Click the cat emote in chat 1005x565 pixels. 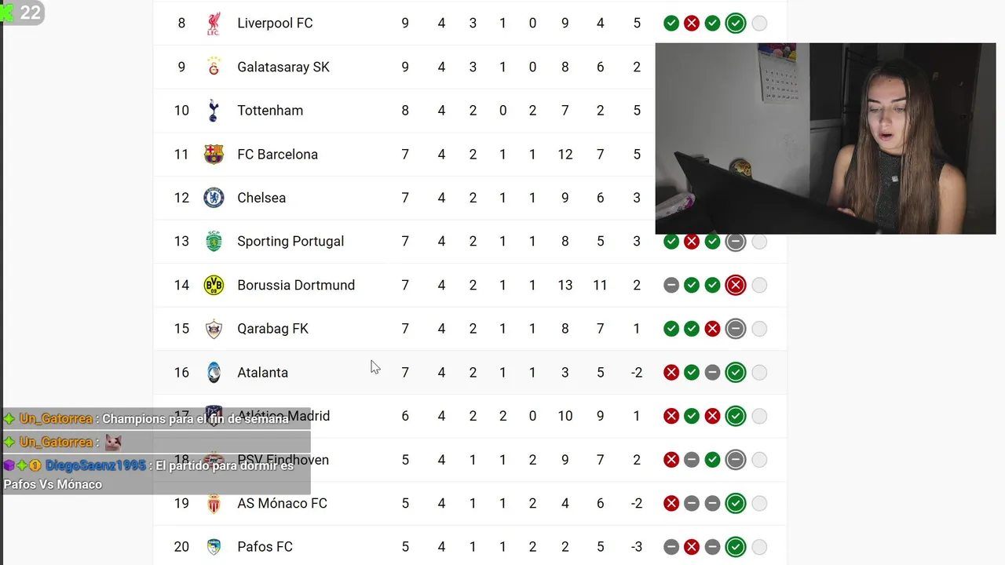(113, 443)
